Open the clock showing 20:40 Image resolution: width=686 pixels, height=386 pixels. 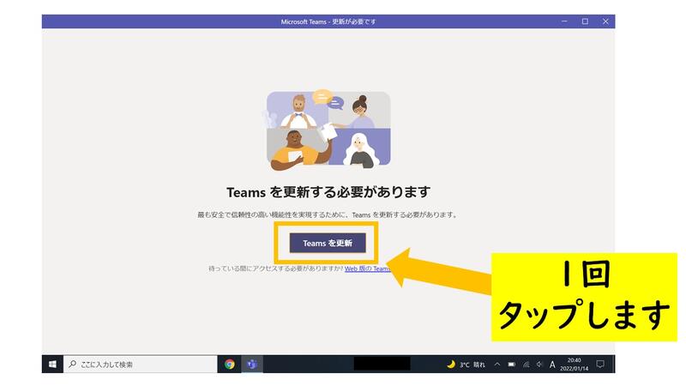pos(574,364)
